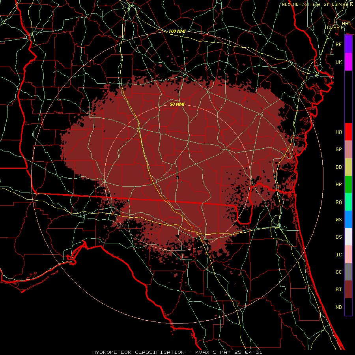Screen dimensions: 355x355
Task: Click the DS white legend swatch
Action: point(348,237)
